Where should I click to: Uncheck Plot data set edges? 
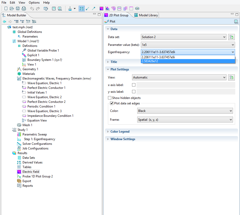[x=112, y=103]
